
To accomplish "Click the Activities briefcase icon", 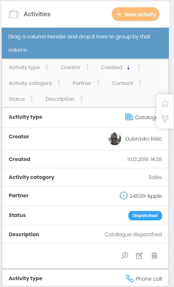I will [x=14, y=14].
